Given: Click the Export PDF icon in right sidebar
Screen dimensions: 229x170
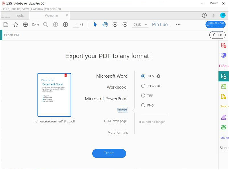Looking at the screenshot, I should (224, 76).
